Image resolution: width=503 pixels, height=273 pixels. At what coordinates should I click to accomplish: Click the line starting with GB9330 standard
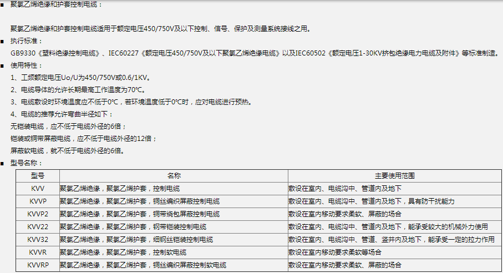254,53
